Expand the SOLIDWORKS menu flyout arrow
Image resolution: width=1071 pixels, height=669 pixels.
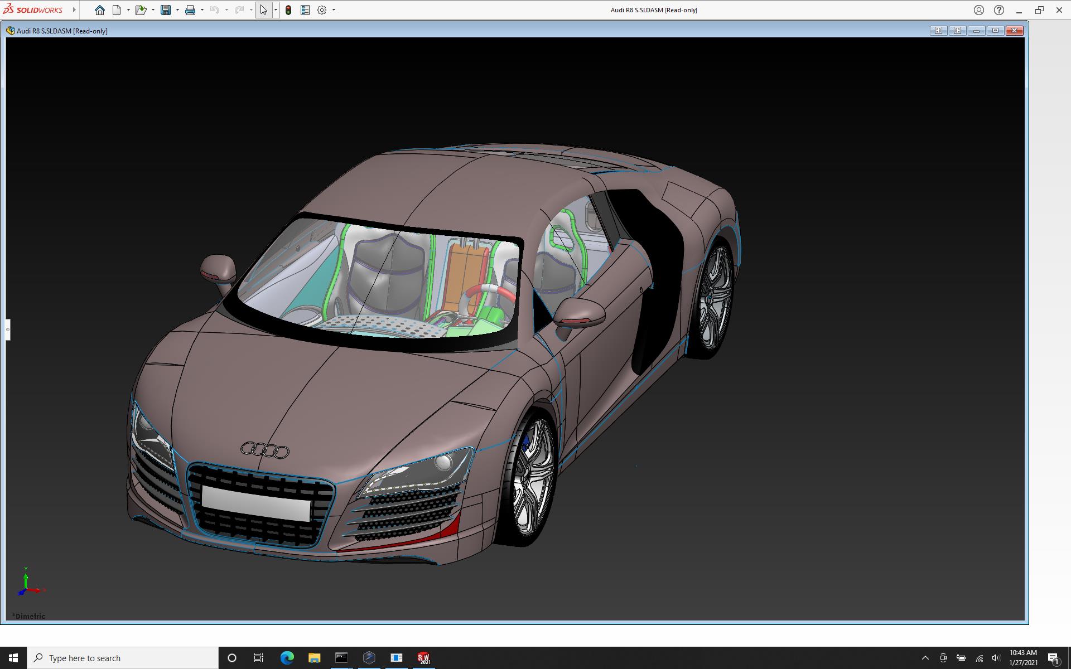74,10
